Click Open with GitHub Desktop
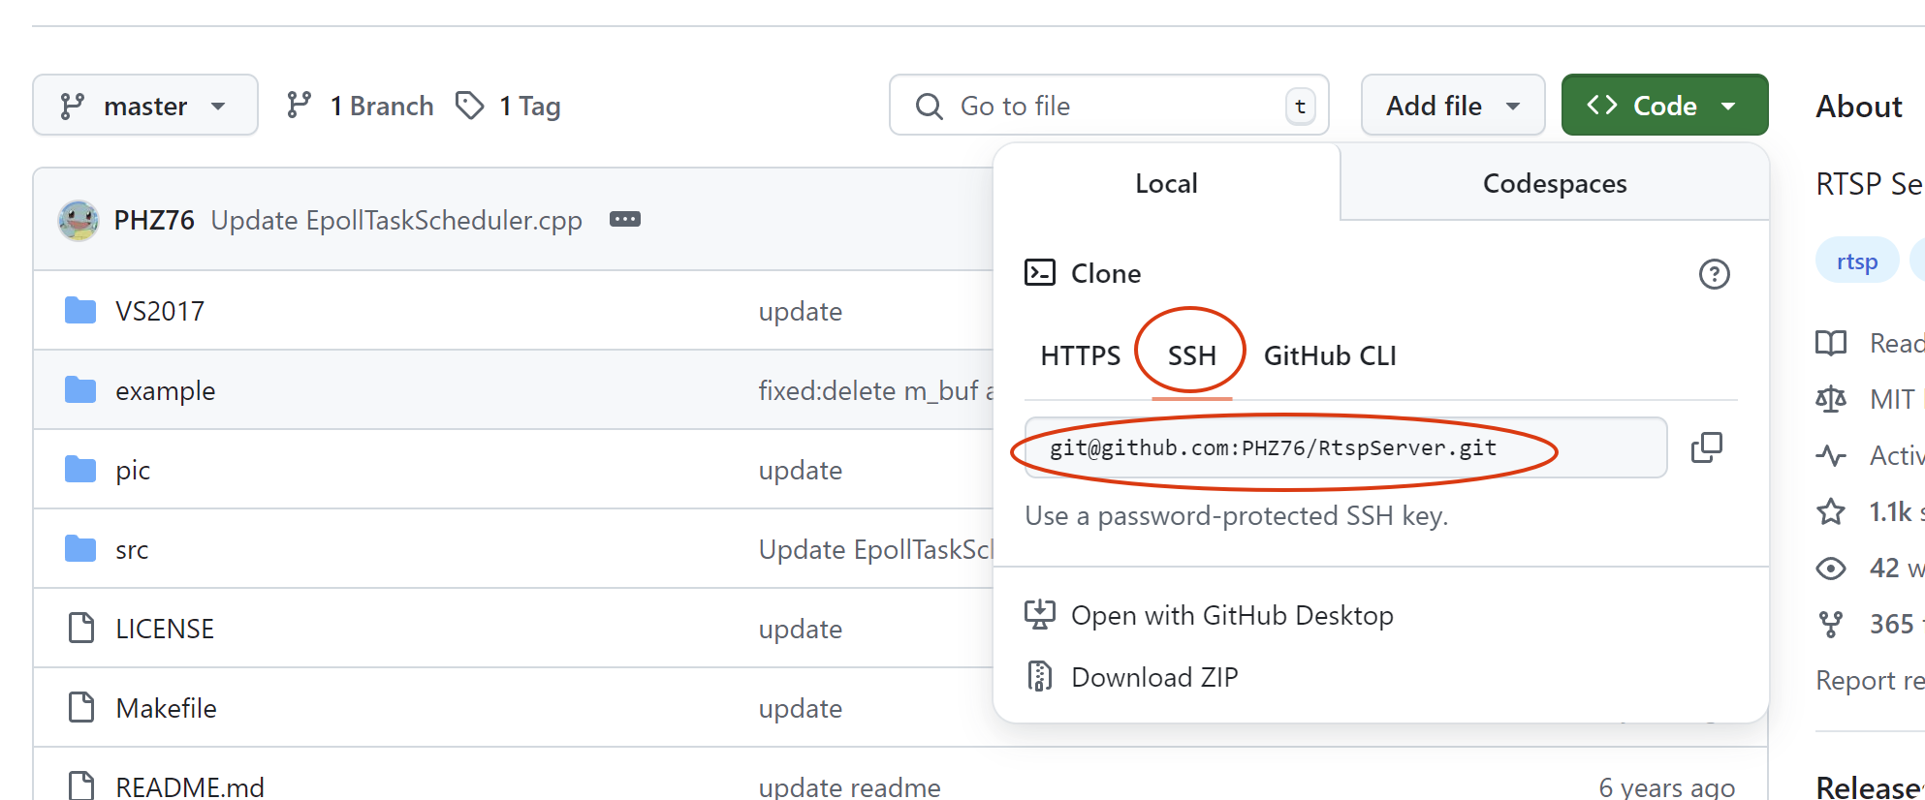 1231,614
